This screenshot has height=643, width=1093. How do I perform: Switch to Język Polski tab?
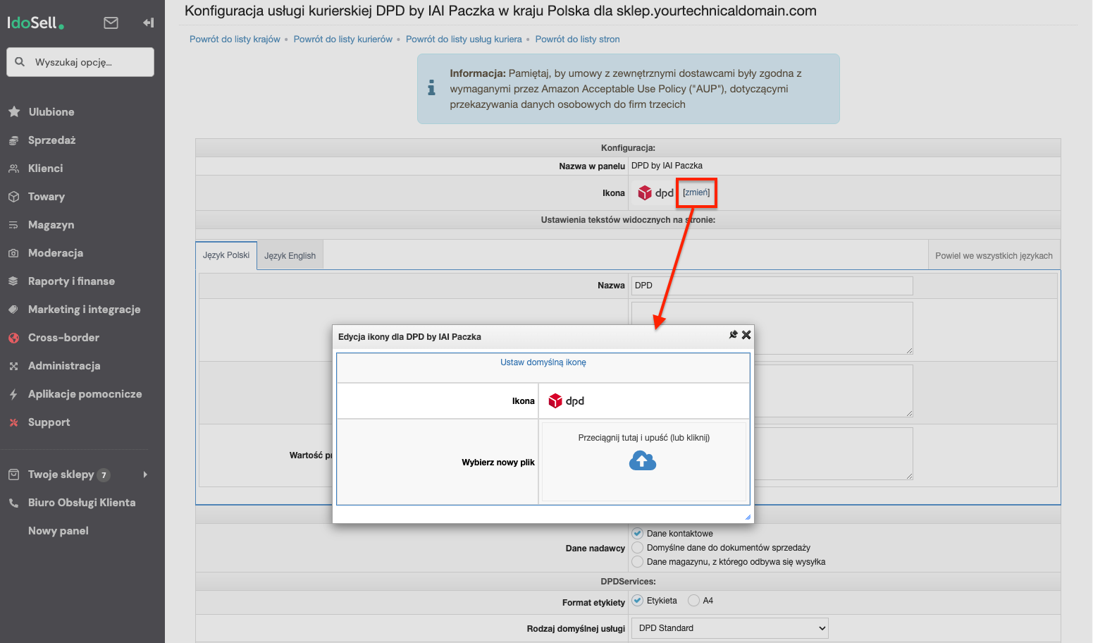pos(226,255)
